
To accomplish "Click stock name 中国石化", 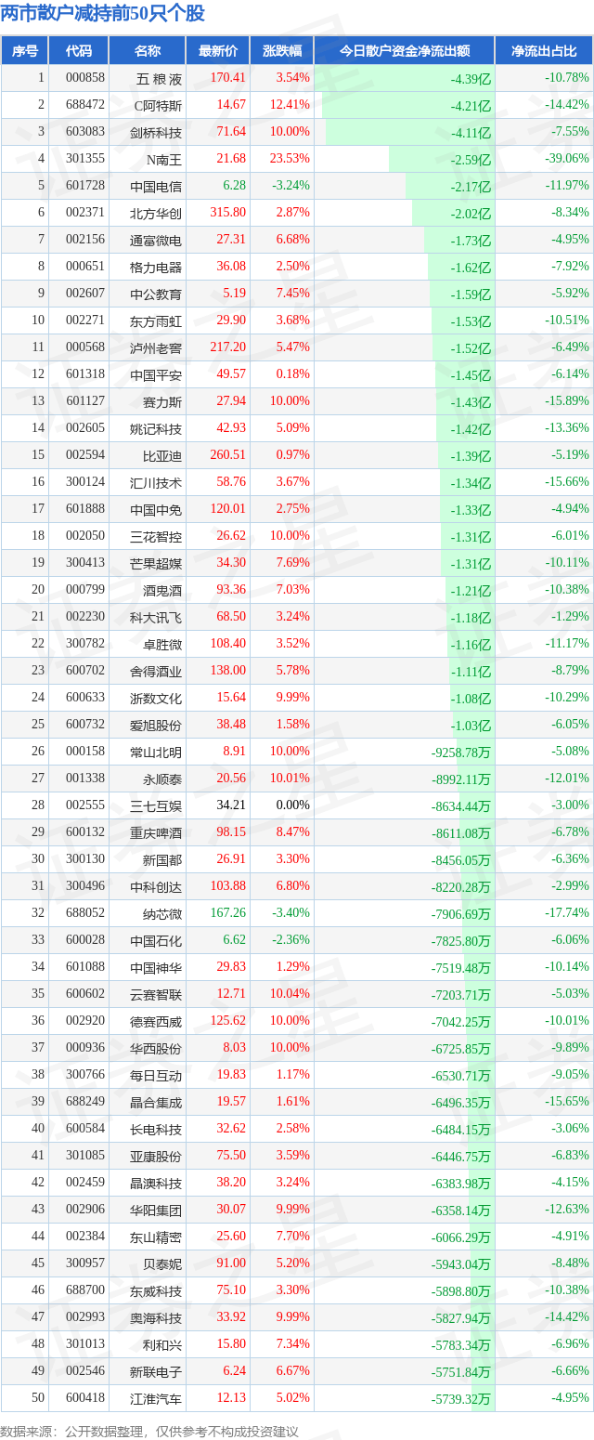I will (x=156, y=940).
